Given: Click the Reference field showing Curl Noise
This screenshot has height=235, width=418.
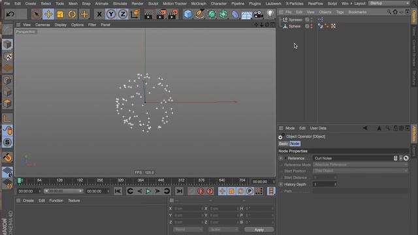Looking at the screenshot, I should [x=353, y=158].
